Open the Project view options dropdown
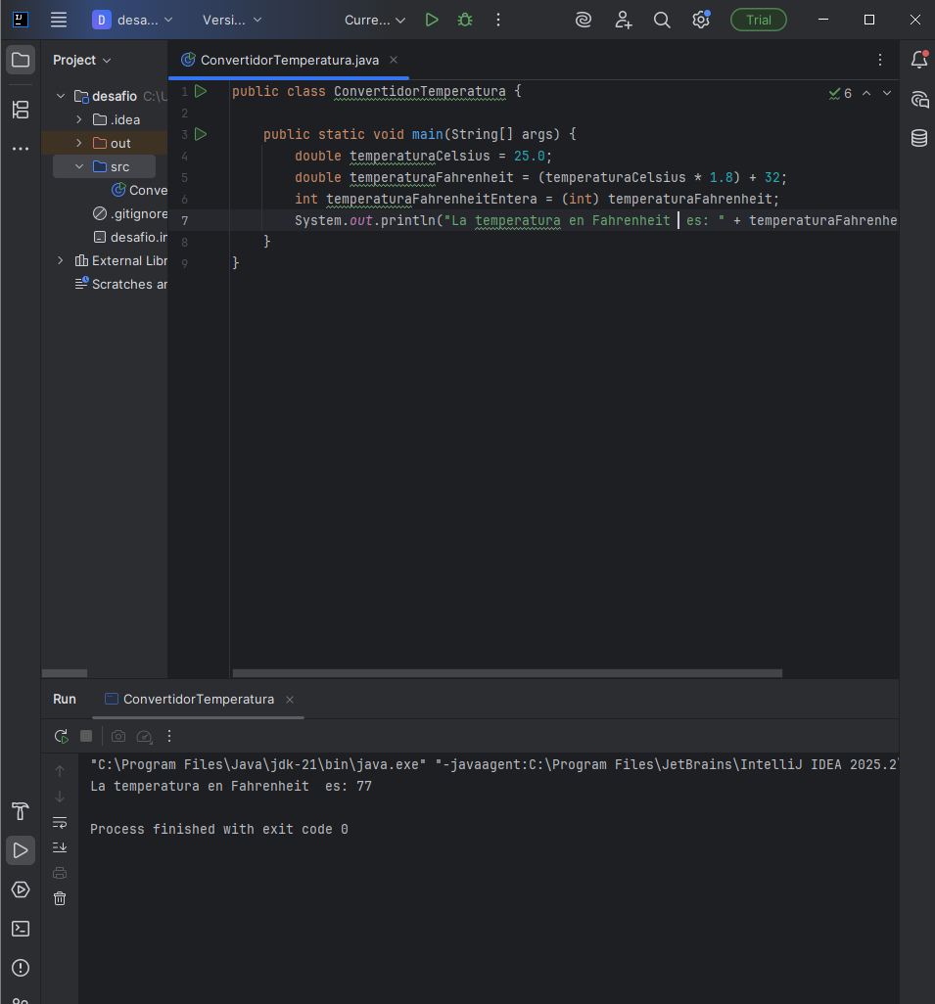This screenshot has height=1004, width=935. [x=82, y=61]
